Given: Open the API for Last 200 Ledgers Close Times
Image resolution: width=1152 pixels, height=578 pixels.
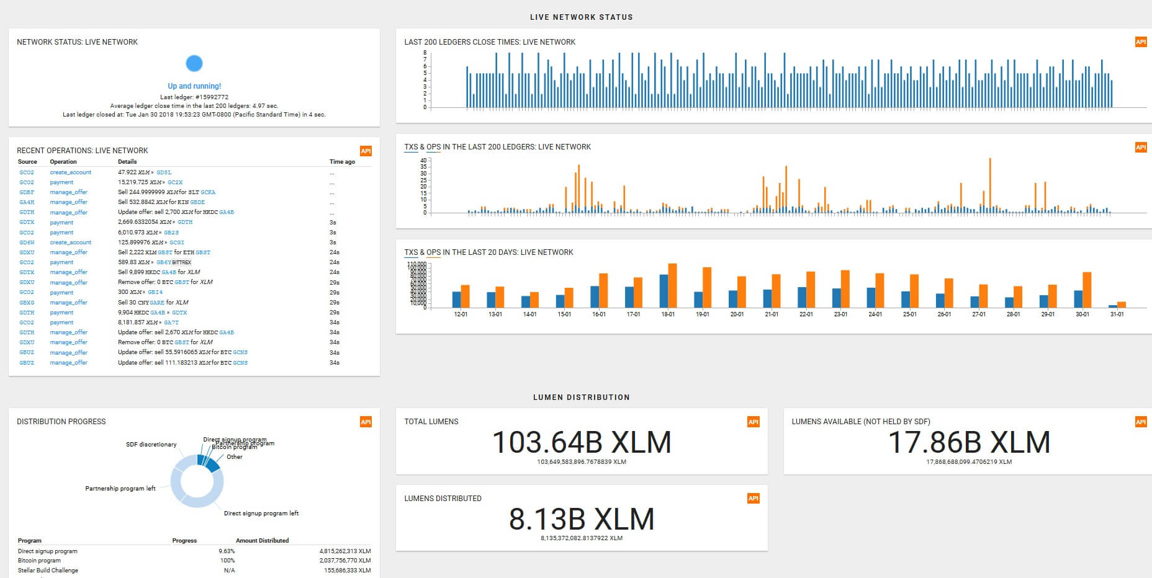Looking at the screenshot, I should [1140, 42].
